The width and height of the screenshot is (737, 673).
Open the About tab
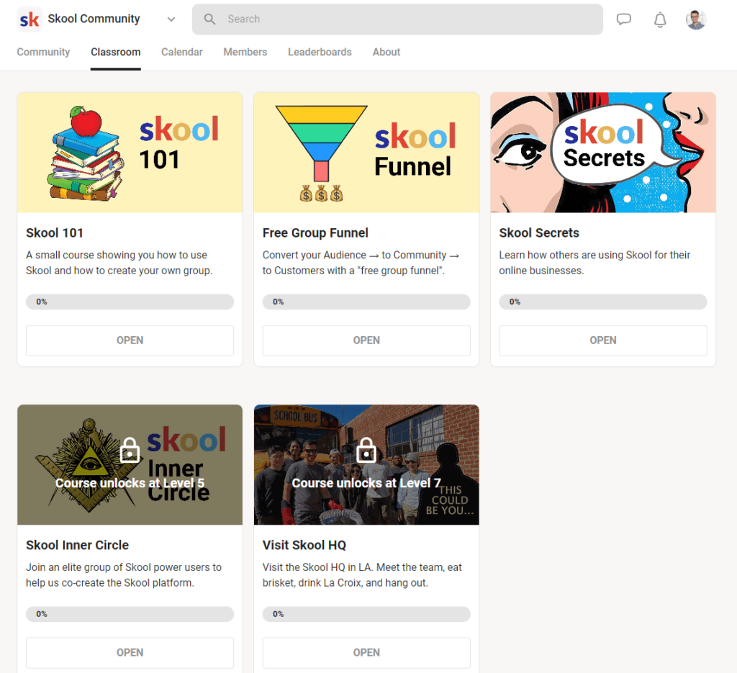coord(386,52)
